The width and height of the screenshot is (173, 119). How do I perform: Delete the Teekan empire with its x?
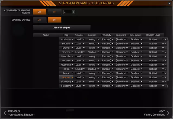coord(165,69)
